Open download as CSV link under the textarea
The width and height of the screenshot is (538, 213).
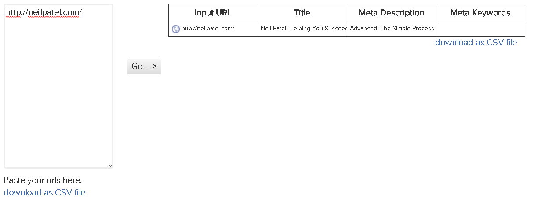tap(44, 193)
